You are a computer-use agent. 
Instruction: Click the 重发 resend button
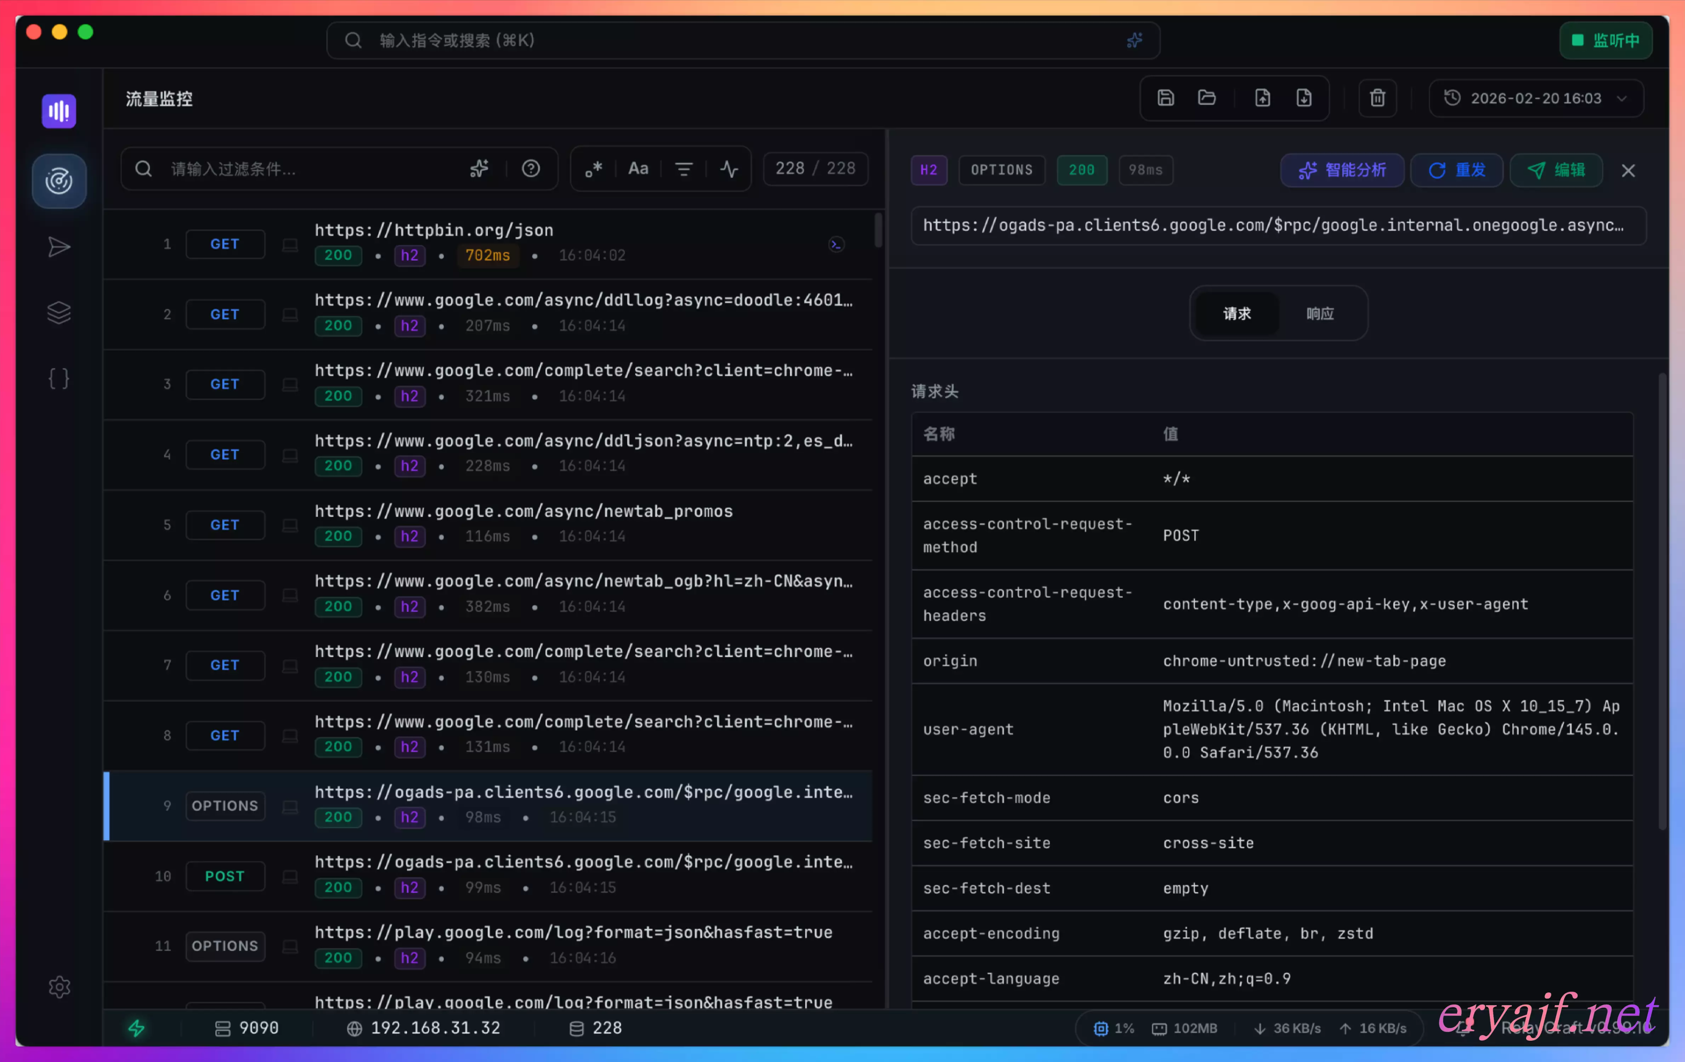click(x=1456, y=170)
